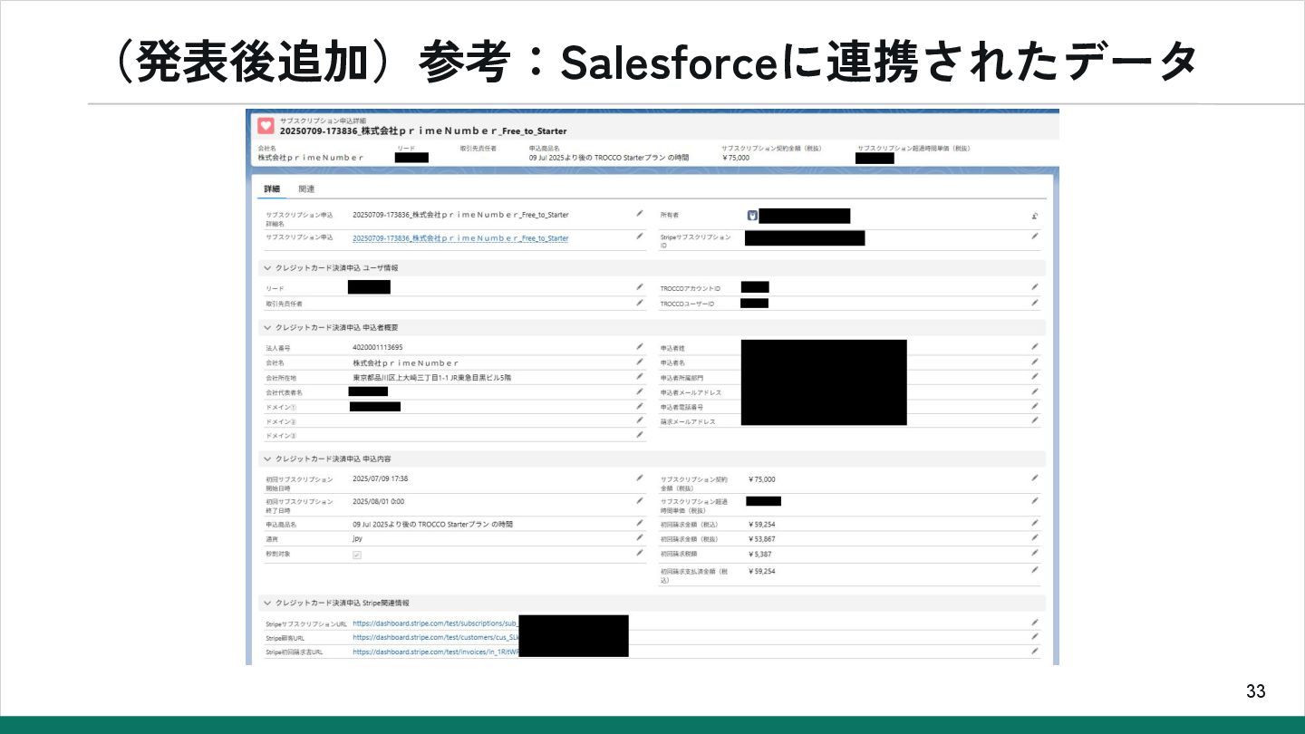The image size is (1305, 734).
Task: Edit the 通貨 field pencil icon
Action: pyautogui.click(x=639, y=537)
